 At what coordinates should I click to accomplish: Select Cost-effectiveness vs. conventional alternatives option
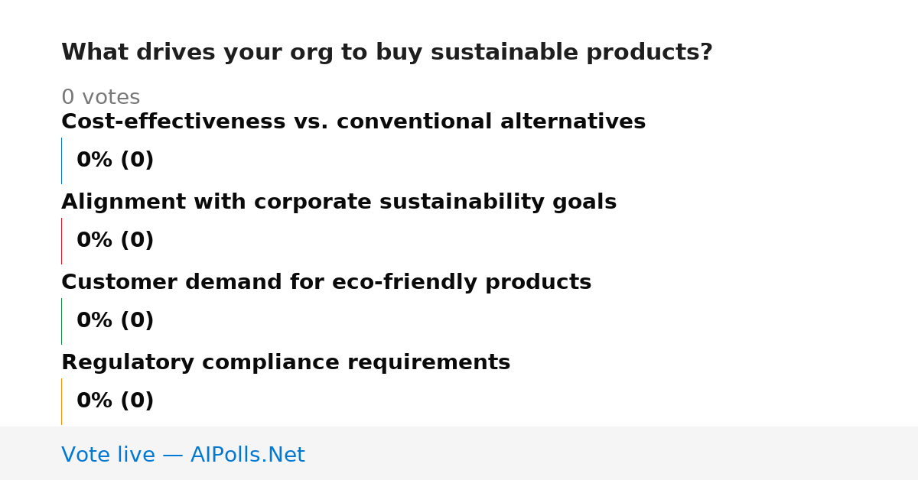click(x=353, y=122)
